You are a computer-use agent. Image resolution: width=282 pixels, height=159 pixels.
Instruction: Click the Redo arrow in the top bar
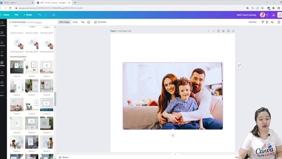click(46, 15)
